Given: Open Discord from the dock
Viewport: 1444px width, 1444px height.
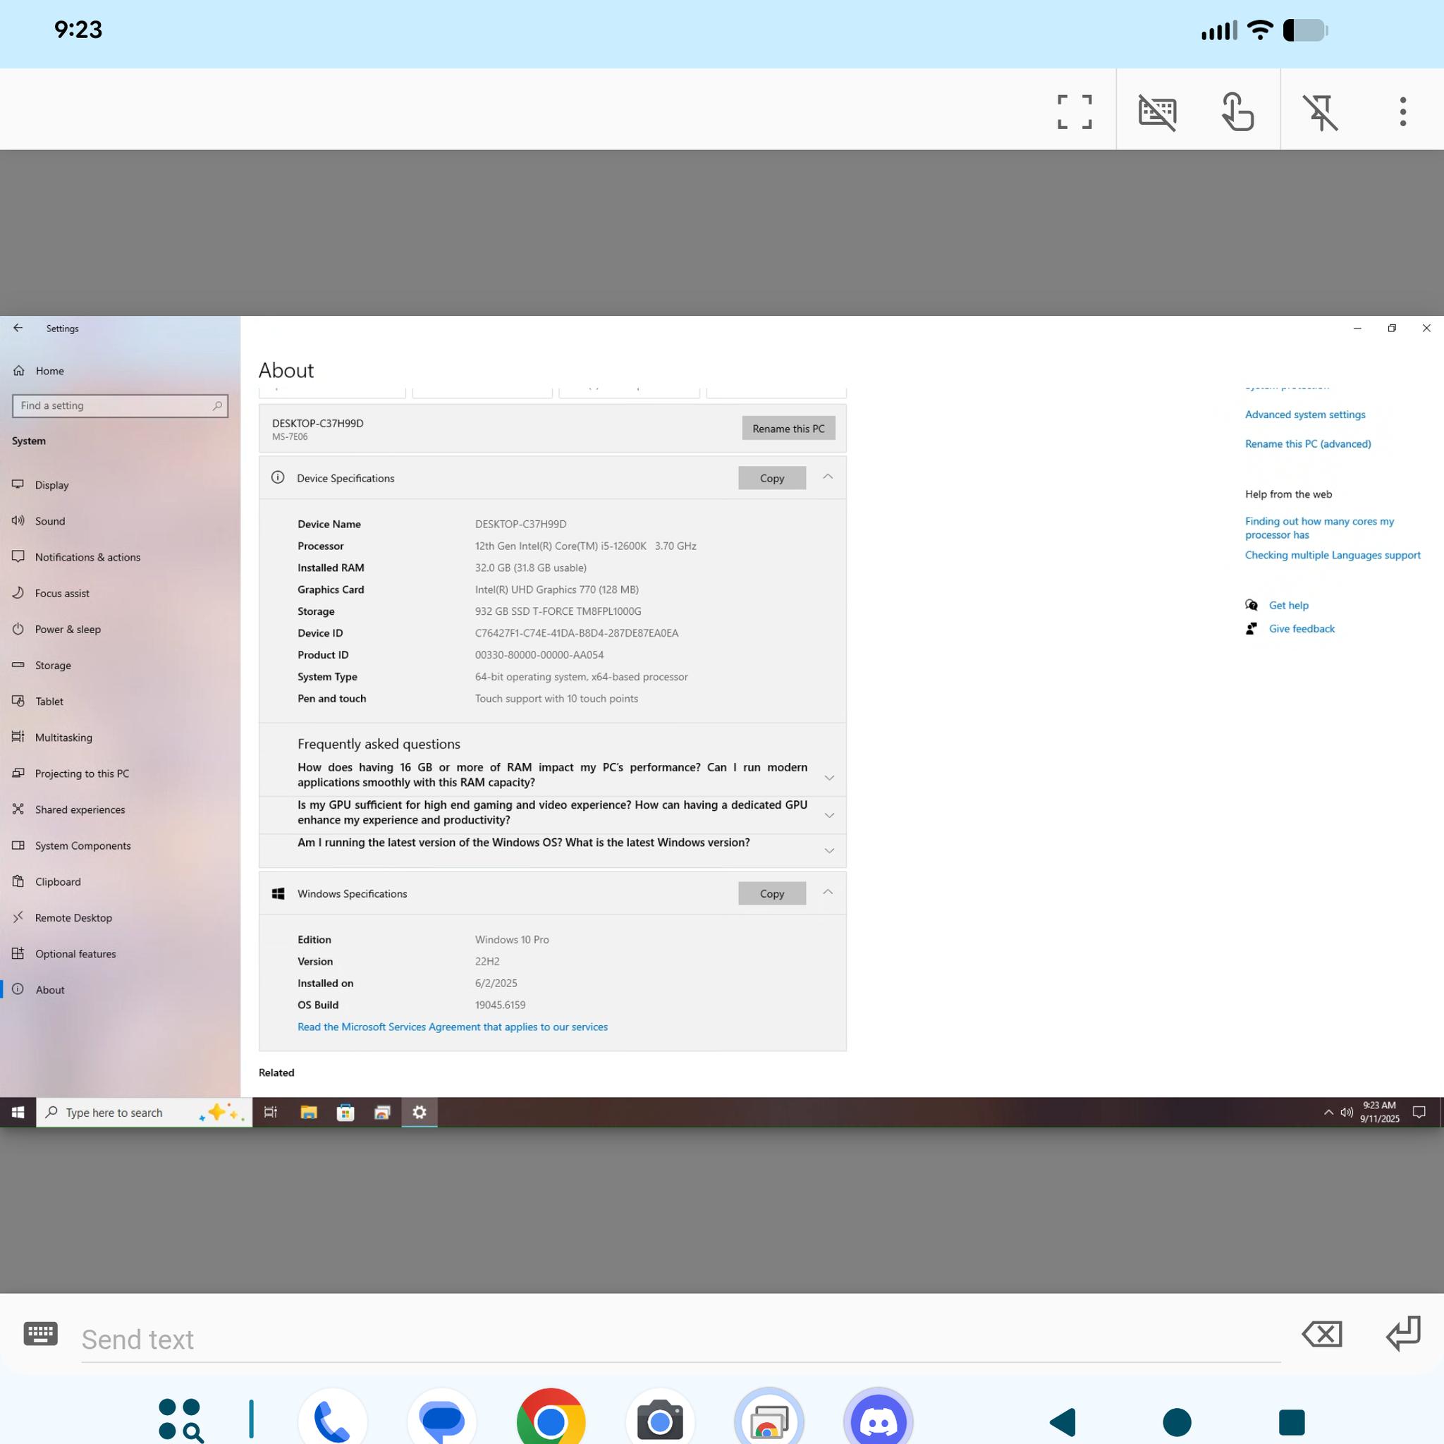Looking at the screenshot, I should 879,1420.
